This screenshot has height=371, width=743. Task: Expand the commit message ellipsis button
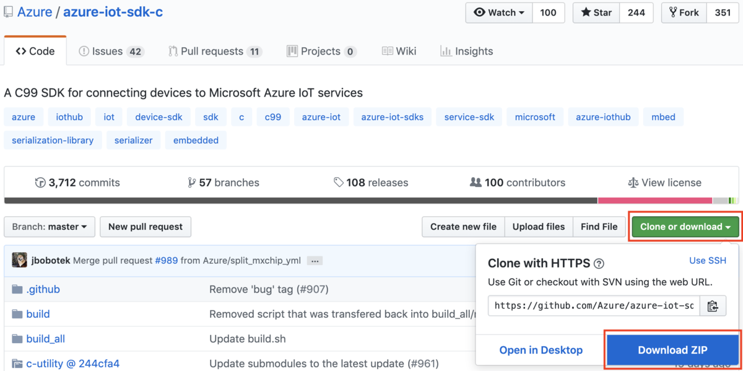pyautogui.click(x=315, y=261)
